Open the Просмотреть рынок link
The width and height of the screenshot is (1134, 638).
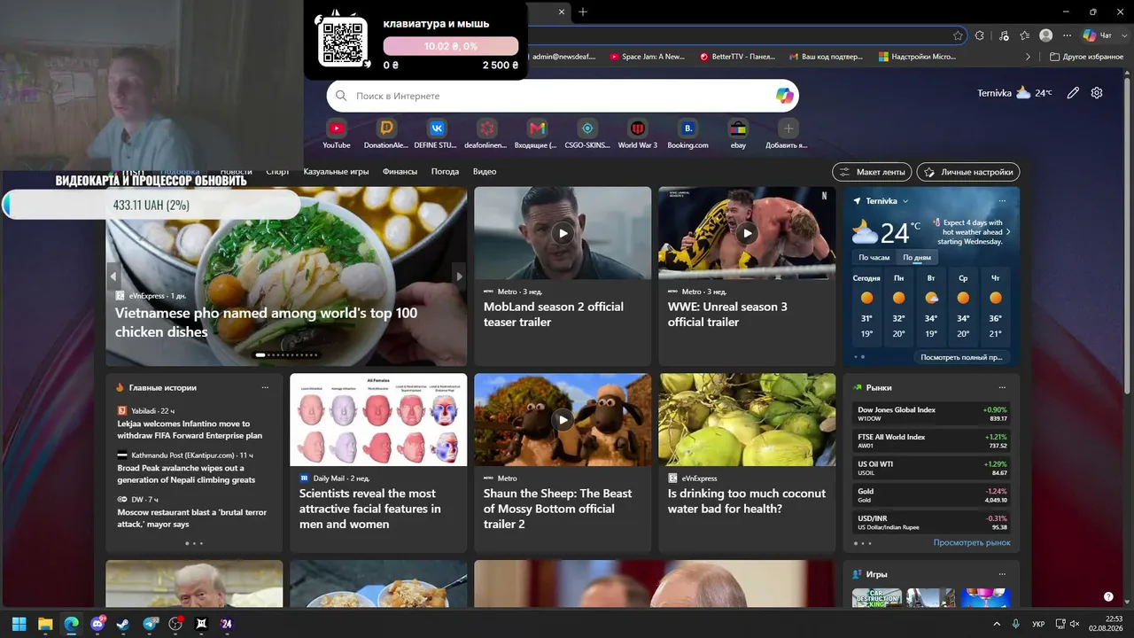pyautogui.click(x=972, y=542)
